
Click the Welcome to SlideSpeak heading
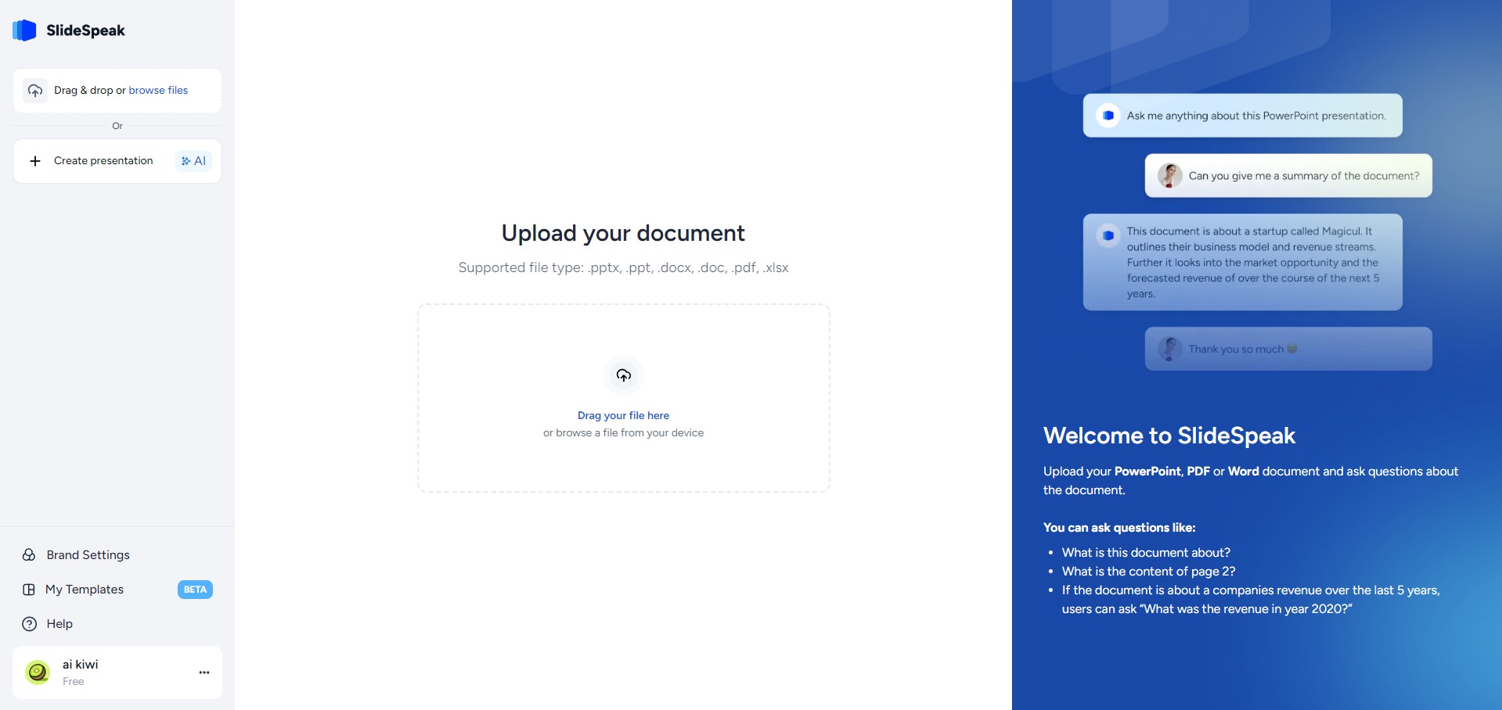pyautogui.click(x=1169, y=436)
